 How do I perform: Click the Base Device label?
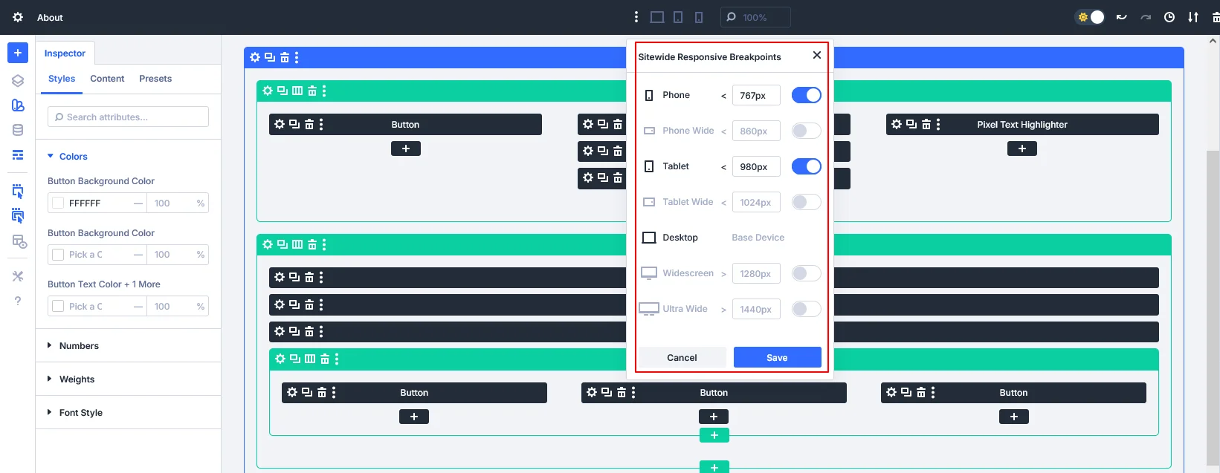pos(758,238)
